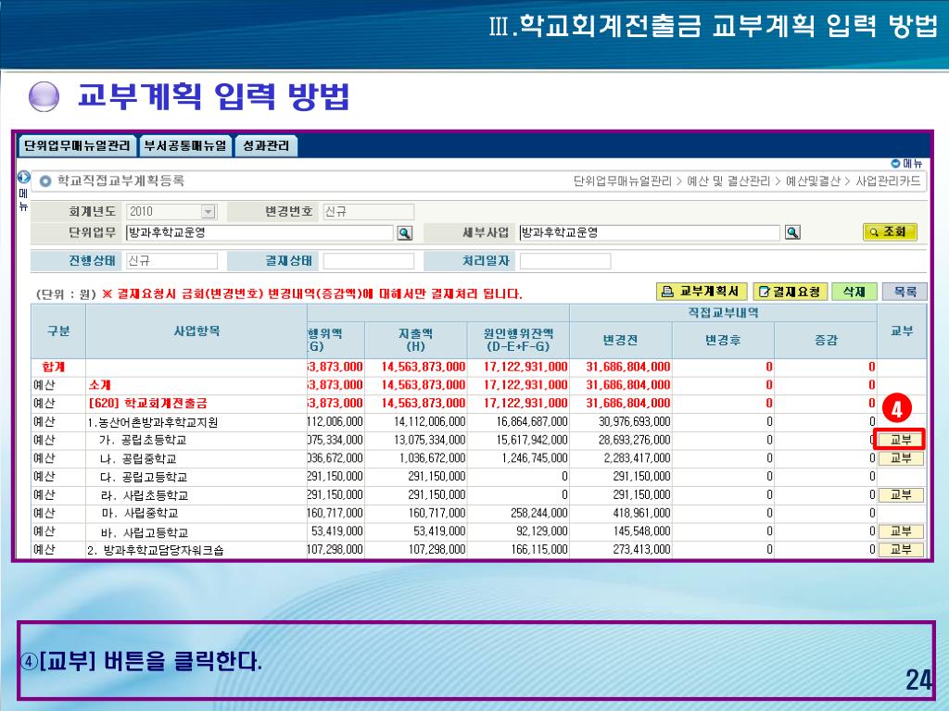
Task: Click the 예산및결산 breadcrumb item
Action: click(x=813, y=181)
